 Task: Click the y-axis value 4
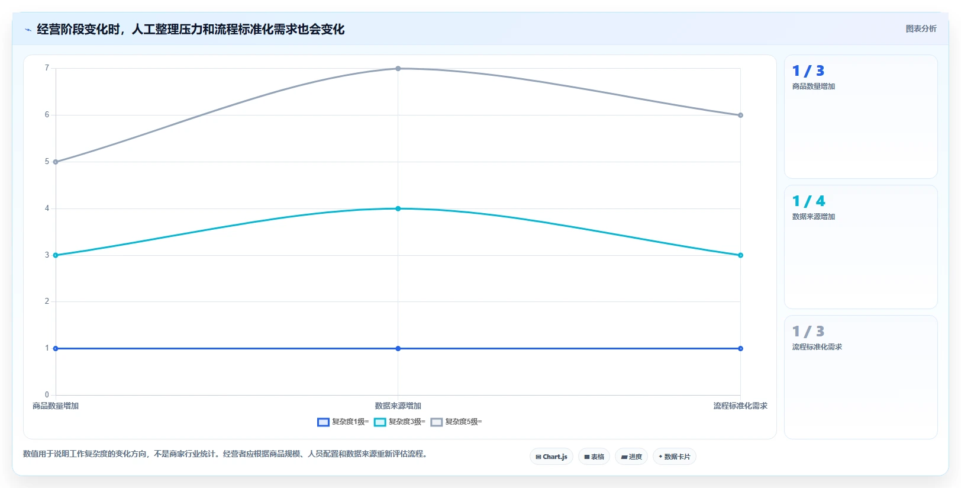(47, 208)
